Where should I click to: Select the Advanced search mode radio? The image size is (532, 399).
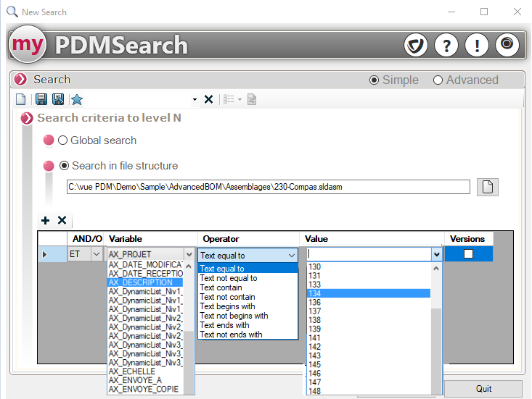pyautogui.click(x=438, y=80)
